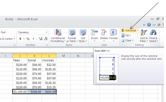The image size is (166, 102).
Task: Click the Insert cells icon
Action: (x=94, y=32)
